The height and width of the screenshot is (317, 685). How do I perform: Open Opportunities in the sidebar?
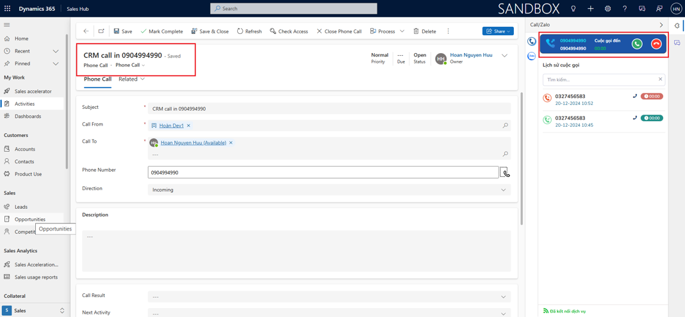pyautogui.click(x=29, y=219)
